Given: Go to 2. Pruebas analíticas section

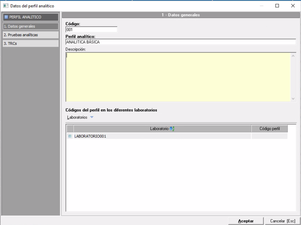Looking at the screenshot, I should [x=30, y=35].
